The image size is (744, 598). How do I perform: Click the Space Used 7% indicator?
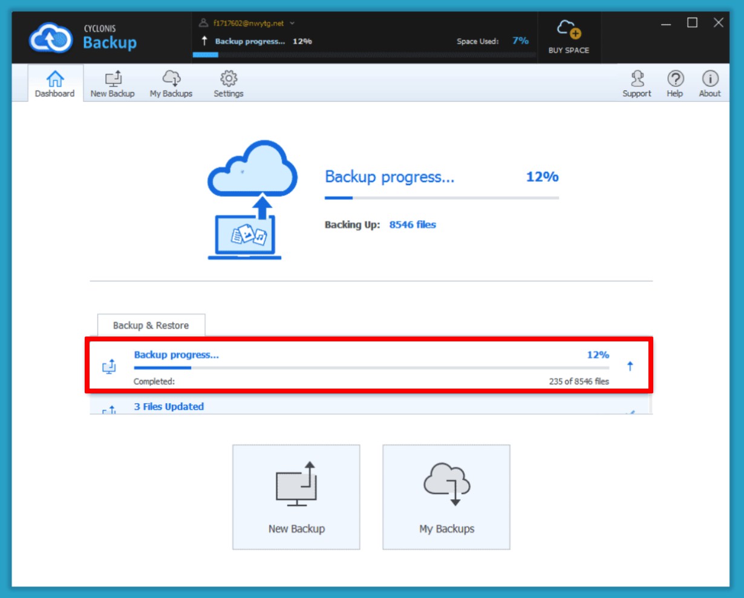[520, 41]
